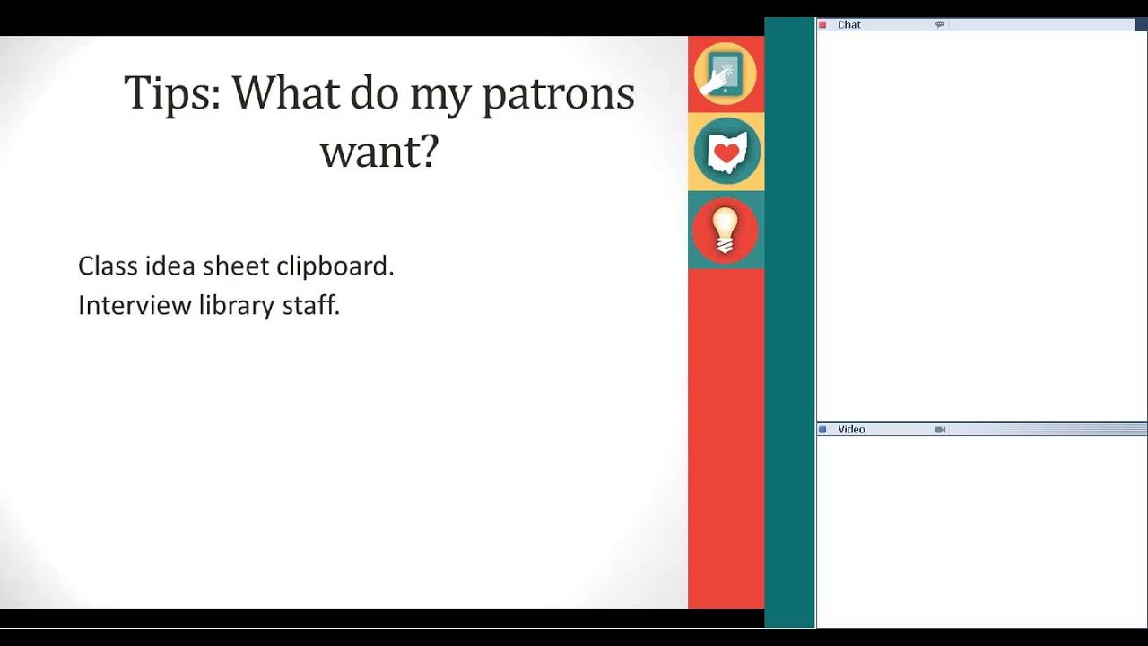Click the camera icon in the Video header
Viewport: 1148px width, 646px height.
940,430
